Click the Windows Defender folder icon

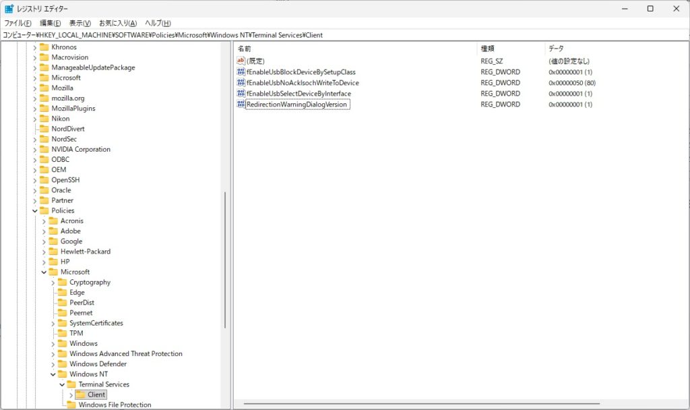(63, 364)
